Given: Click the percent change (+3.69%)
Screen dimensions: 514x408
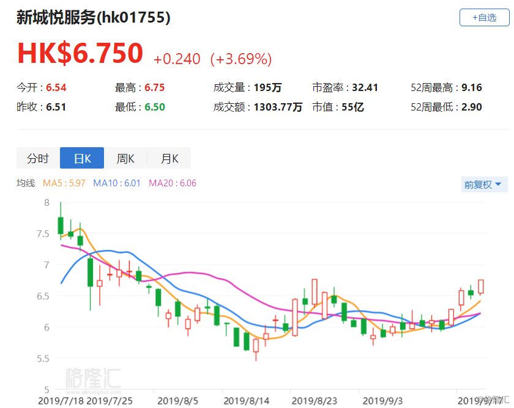Looking at the screenshot, I should point(241,59).
